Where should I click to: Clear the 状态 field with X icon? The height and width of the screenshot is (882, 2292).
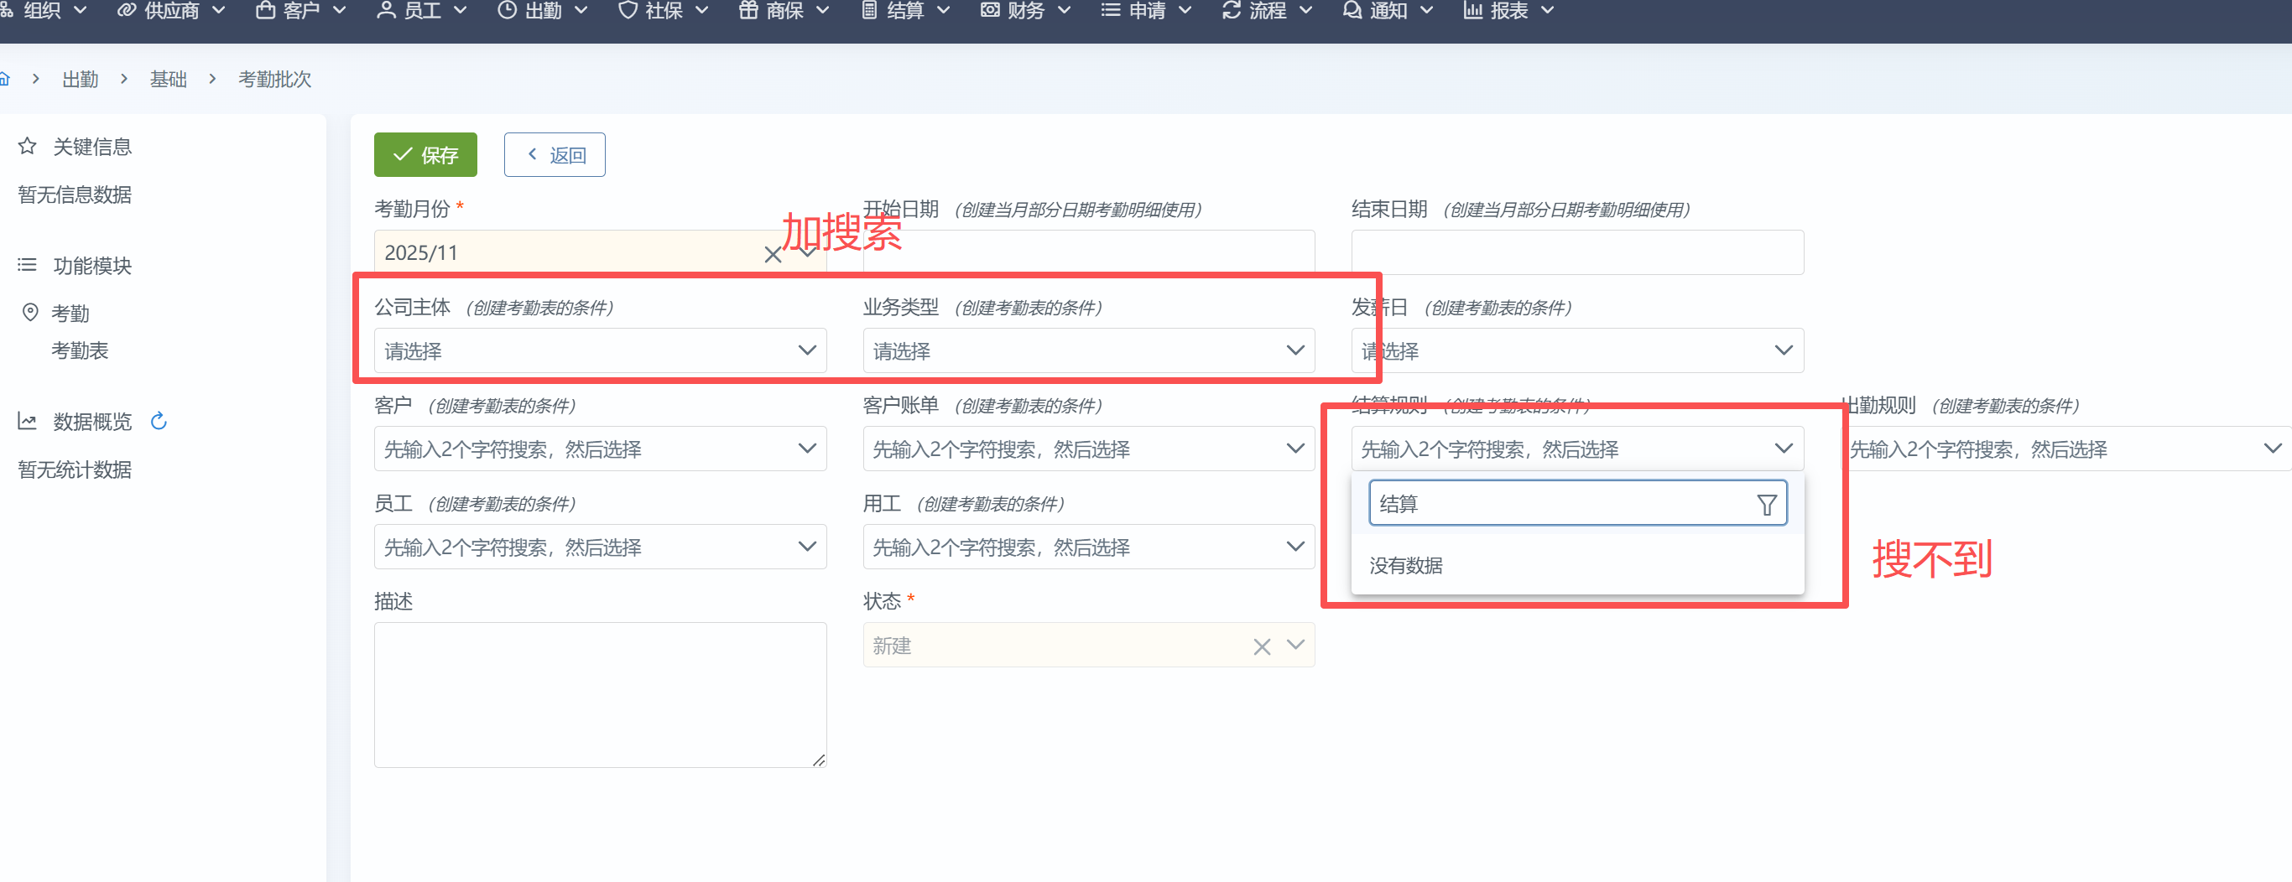click(x=1261, y=646)
